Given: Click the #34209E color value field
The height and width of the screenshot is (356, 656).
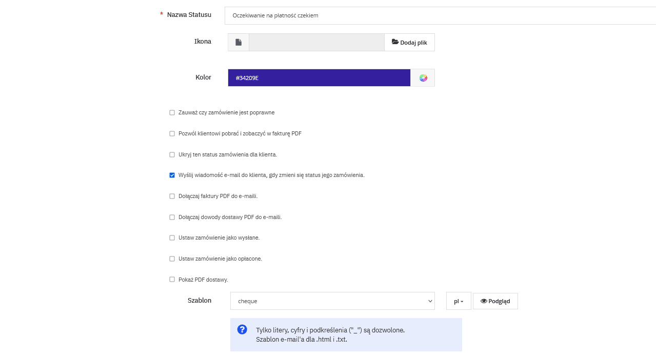Looking at the screenshot, I should [x=319, y=78].
